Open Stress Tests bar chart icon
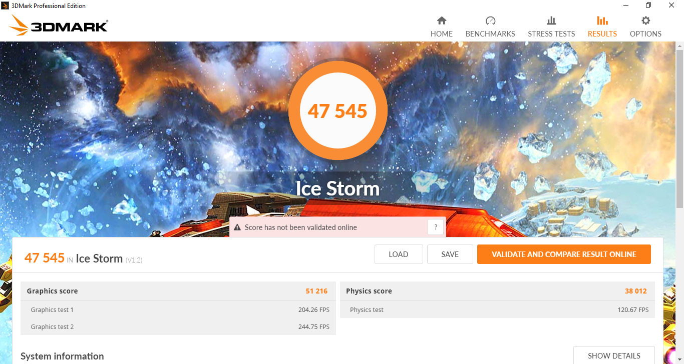 551,20
